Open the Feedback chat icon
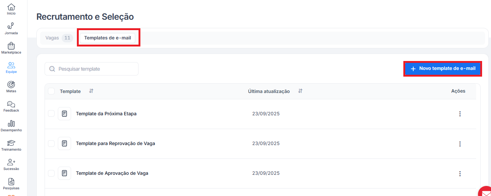491x196 pixels. pos(11,104)
